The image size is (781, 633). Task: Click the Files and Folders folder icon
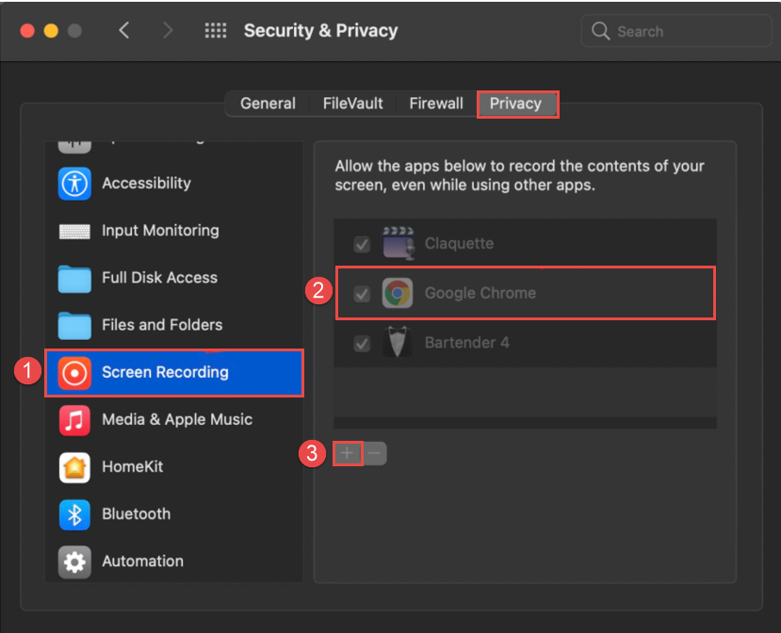click(x=74, y=325)
